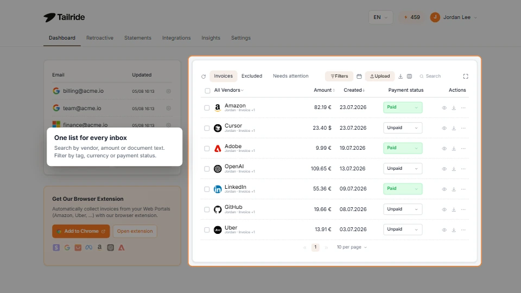Viewport: 521px width, 293px height.
Task: Tick the OpenAI row checkbox
Action: pyautogui.click(x=207, y=169)
